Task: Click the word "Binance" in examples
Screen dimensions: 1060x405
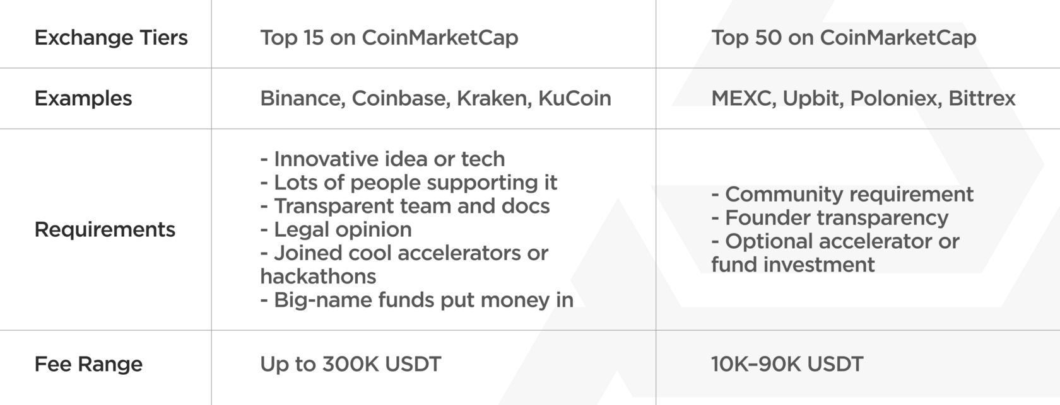Action: [x=302, y=98]
